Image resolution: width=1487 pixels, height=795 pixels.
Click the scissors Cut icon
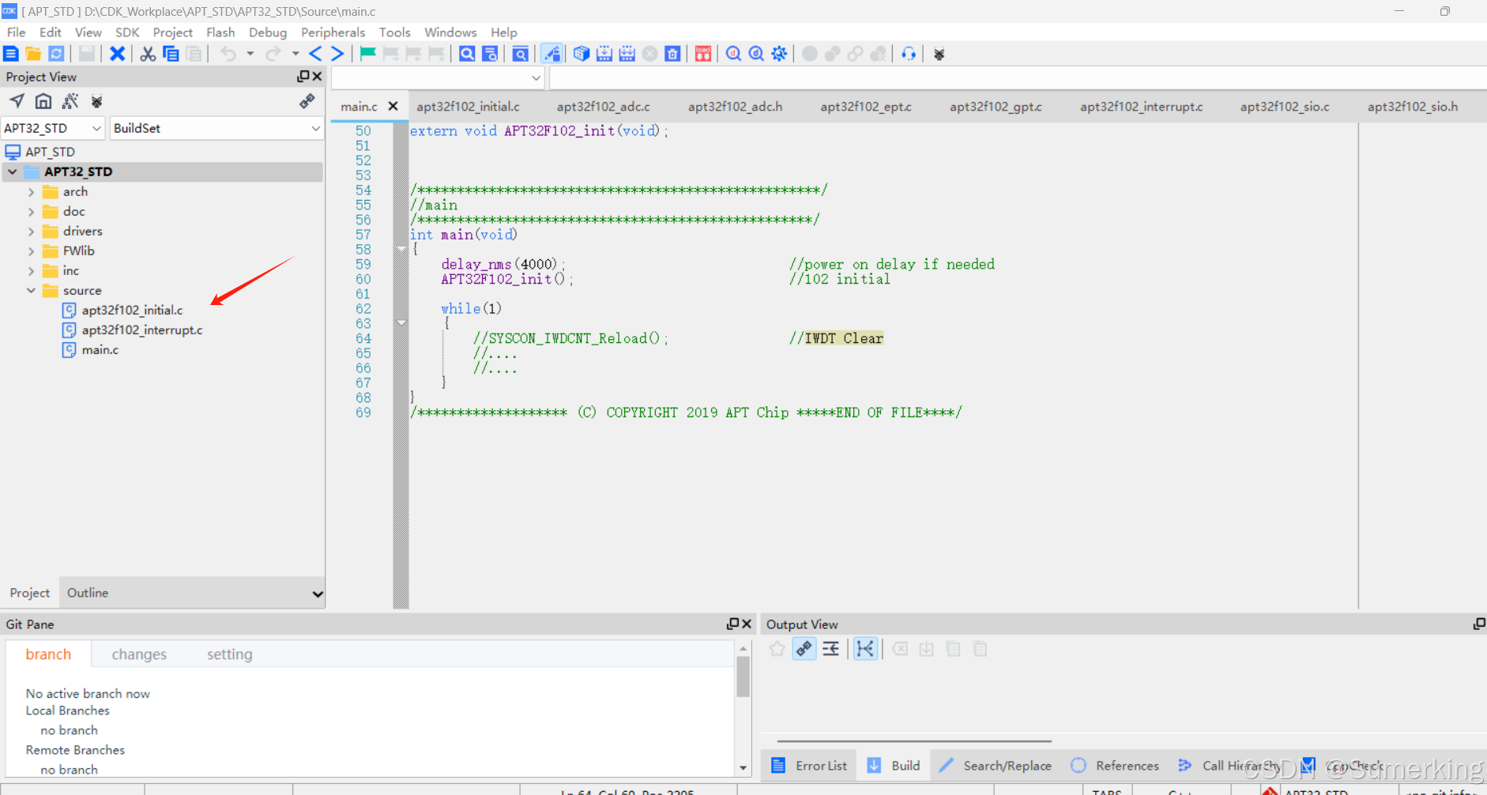[x=148, y=54]
